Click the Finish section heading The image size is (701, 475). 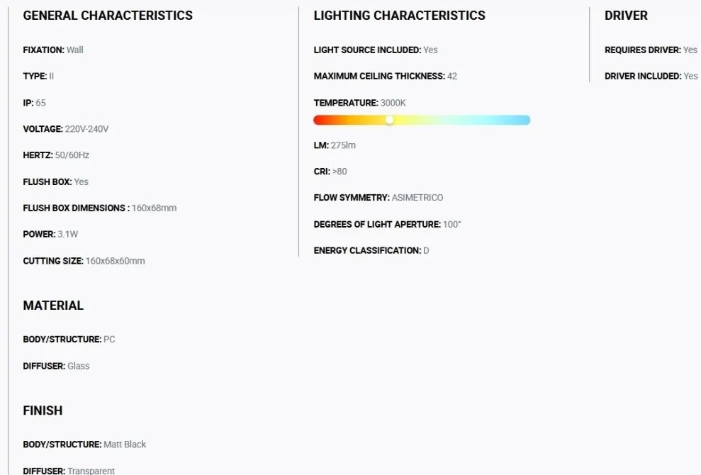click(43, 410)
